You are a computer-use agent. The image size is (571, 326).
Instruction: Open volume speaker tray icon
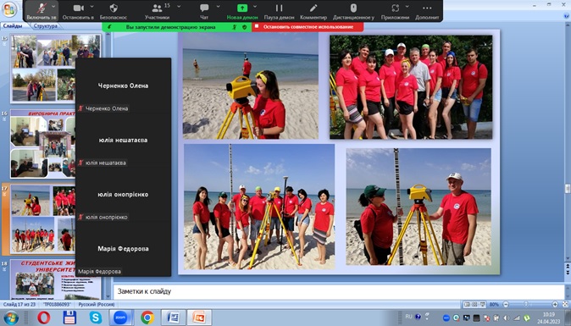pyautogui.click(x=507, y=318)
